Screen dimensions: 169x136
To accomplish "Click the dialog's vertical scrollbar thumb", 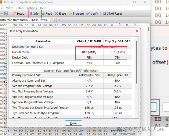I will (137, 62).
